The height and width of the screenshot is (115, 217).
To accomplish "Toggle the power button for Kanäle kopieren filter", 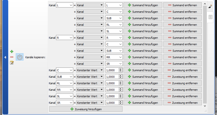I will point(20,57).
